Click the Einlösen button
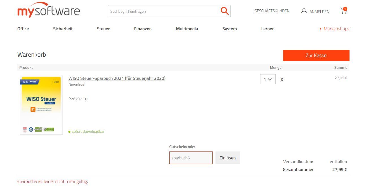 pyautogui.click(x=228, y=158)
